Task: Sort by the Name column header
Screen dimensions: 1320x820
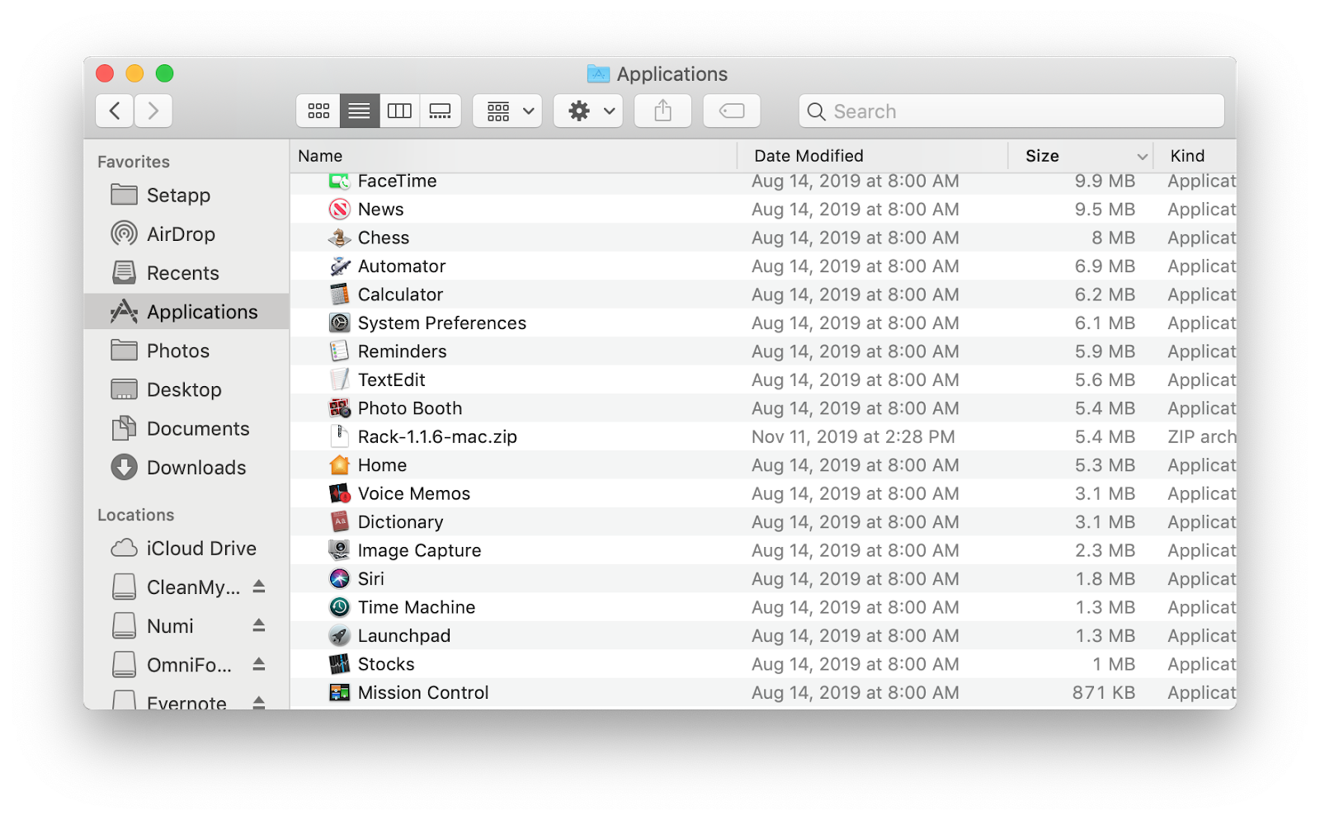Action: pos(513,156)
